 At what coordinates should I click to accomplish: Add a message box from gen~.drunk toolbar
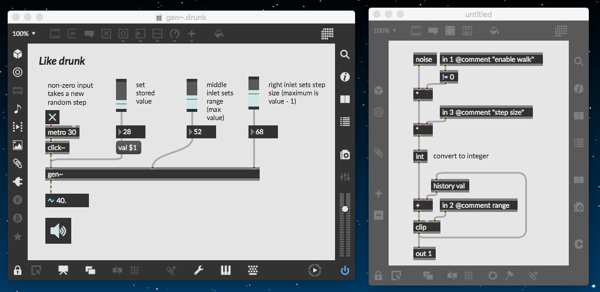pos(72,34)
